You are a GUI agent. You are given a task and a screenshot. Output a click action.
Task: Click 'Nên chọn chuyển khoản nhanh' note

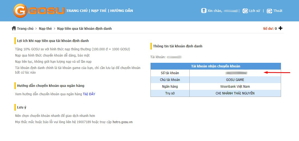pos(55,116)
